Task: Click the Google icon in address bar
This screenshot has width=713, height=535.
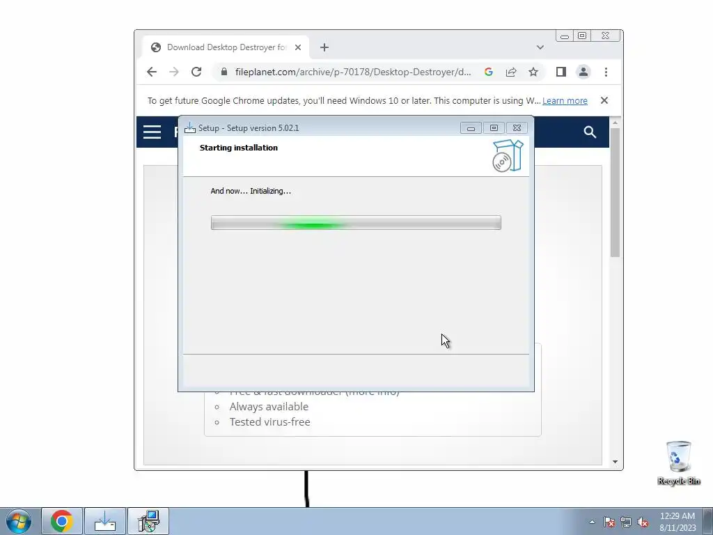Action: 488,72
